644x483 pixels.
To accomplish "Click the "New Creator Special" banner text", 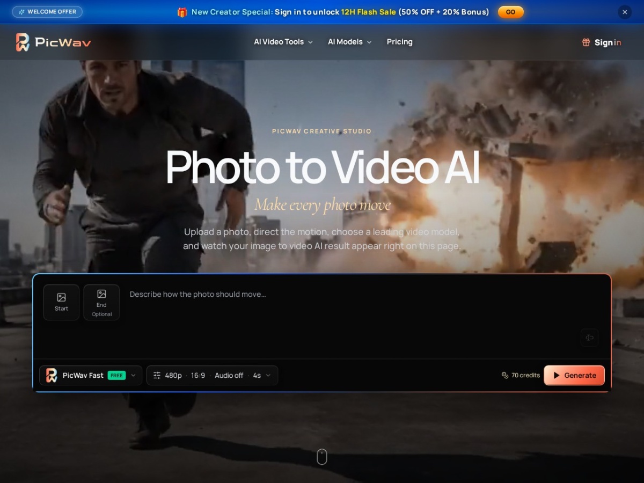I will [232, 12].
